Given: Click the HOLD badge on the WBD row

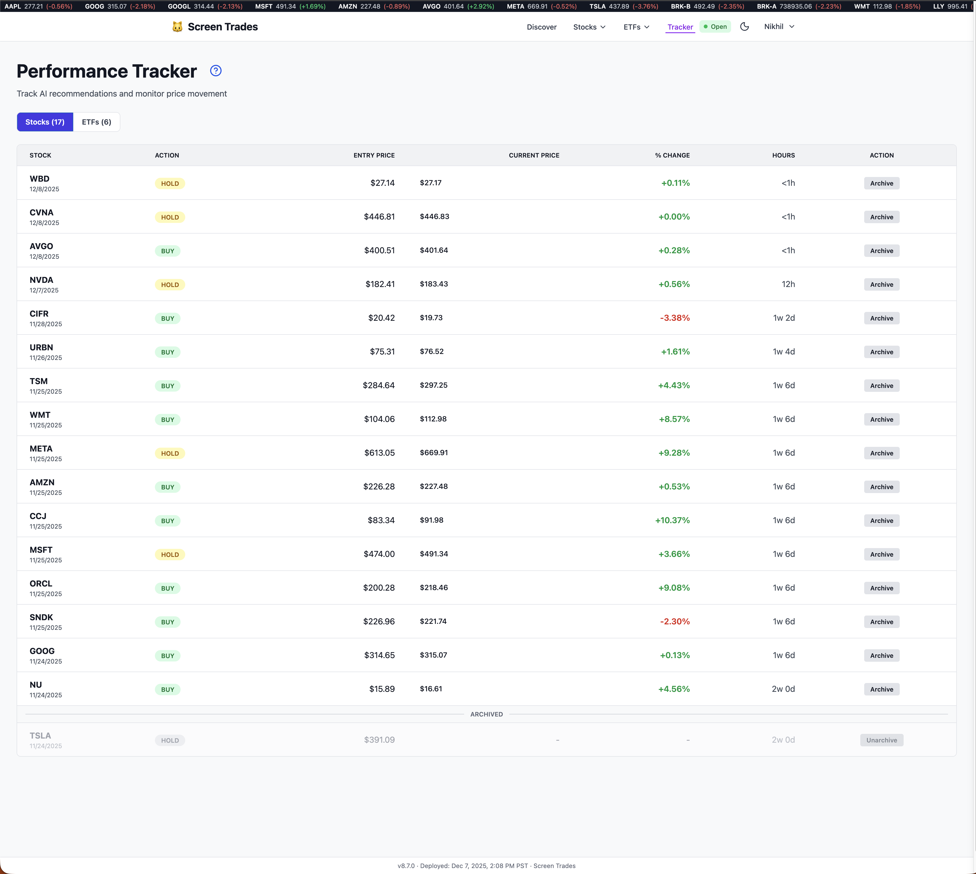Looking at the screenshot, I should 170,183.
